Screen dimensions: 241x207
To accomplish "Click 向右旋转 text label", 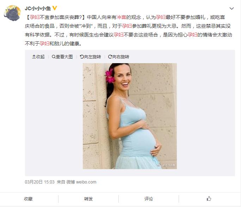I will [x=121, y=57].
